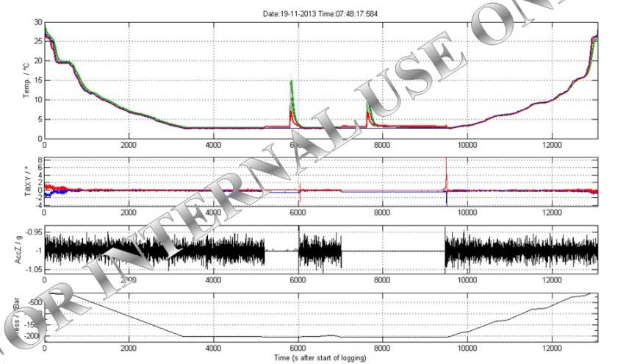Click the '4000' tick label under the temperature plot
Screen dimensions: 626x364
tap(214, 146)
